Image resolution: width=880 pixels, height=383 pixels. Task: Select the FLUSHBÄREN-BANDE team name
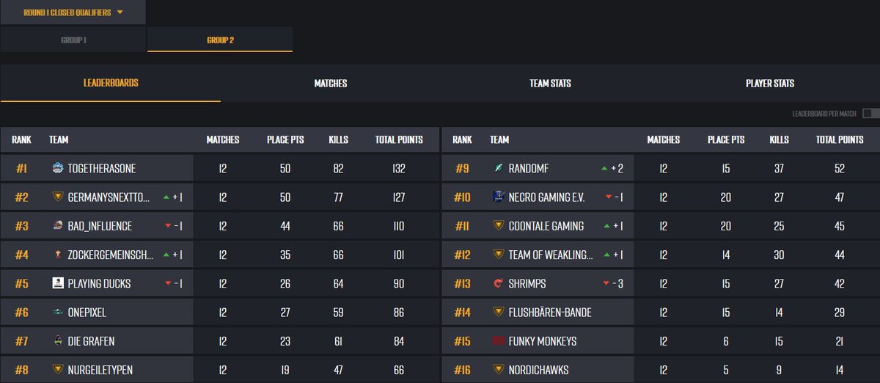pos(550,312)
